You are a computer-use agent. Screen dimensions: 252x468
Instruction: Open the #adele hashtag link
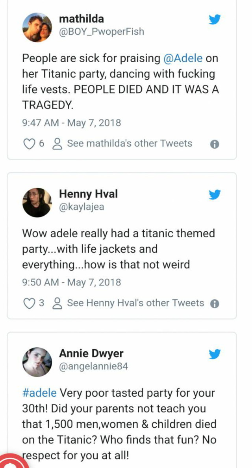click(x=39, y=393)
